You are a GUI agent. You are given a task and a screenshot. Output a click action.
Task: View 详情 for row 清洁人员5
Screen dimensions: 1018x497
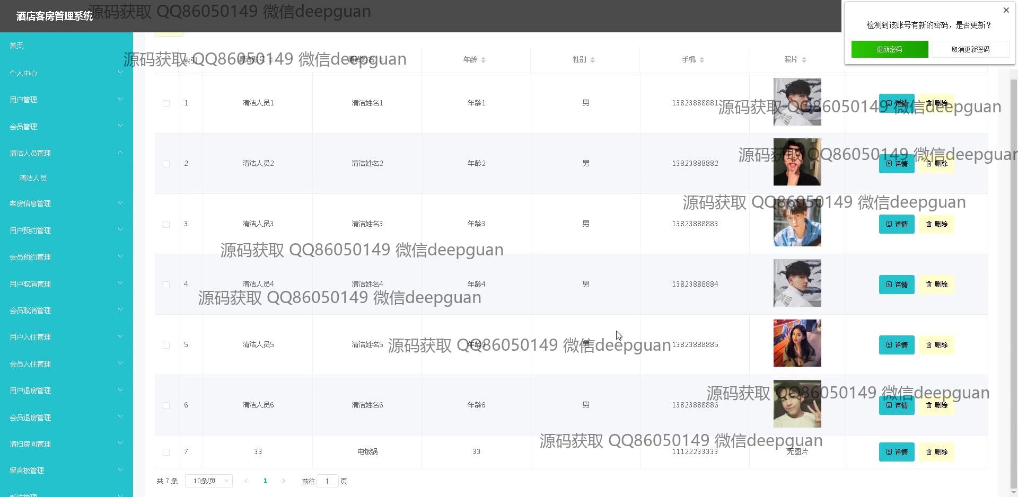click(x=897, y=345)
